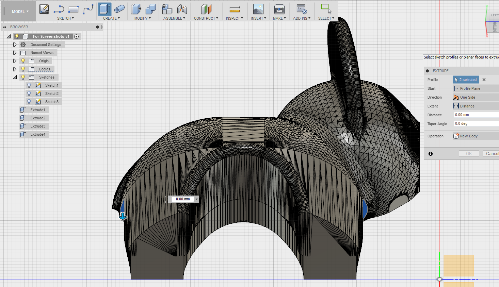Image resolution: width=499 pixels, height=287 pixels.
Task: Click Cancel in the Extrude dialog
Action: click(x=491, y=154)
